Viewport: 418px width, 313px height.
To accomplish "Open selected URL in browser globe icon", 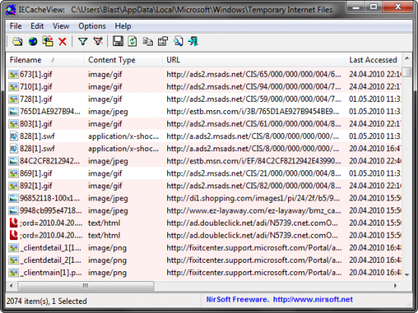I will (x=33, y=42).
